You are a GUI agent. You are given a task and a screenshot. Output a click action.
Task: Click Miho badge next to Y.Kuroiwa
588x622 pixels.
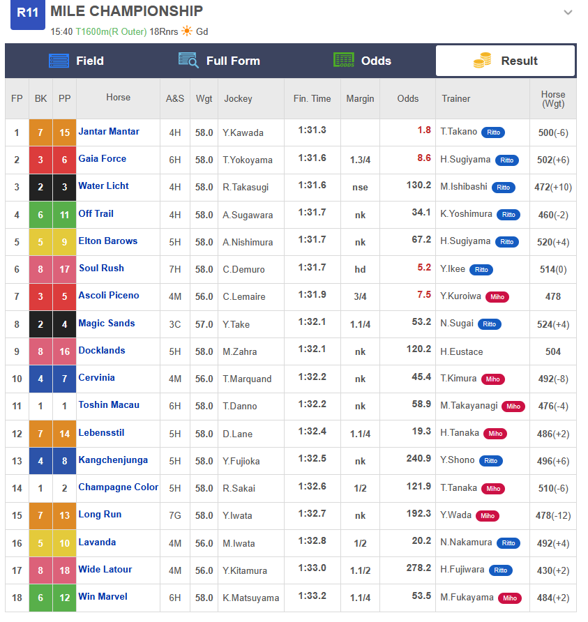497,297
